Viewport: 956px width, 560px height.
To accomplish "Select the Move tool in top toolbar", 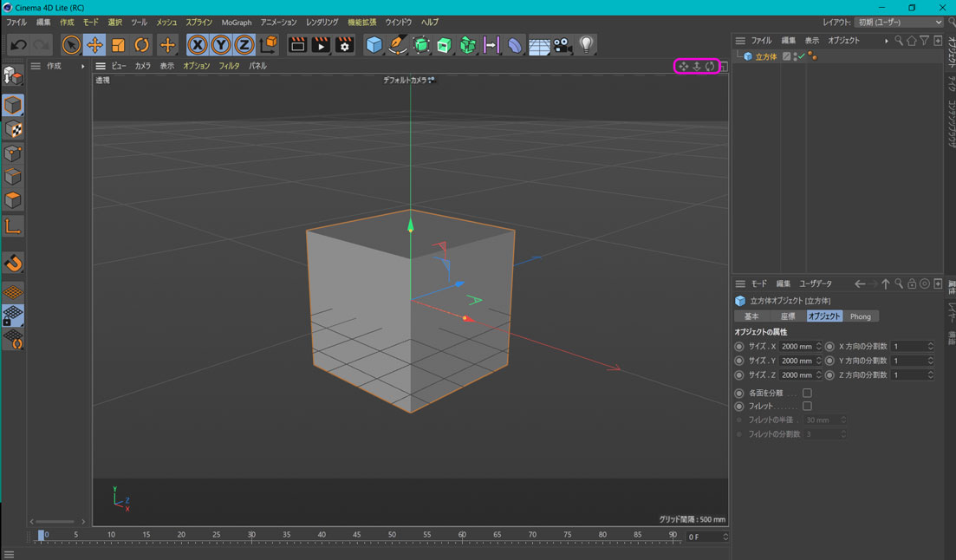I will [x=95, y=45].
